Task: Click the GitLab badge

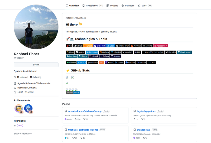Action: tap(88, 46)
